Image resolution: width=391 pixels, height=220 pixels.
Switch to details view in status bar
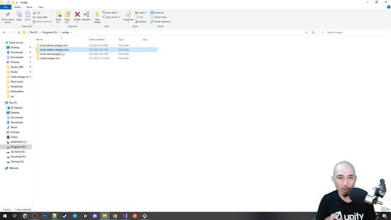point(383,209)
